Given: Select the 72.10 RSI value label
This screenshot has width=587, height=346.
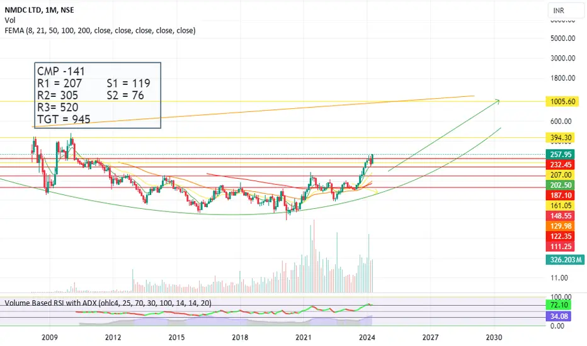Looking at the screenshot, I should [558, 305].
